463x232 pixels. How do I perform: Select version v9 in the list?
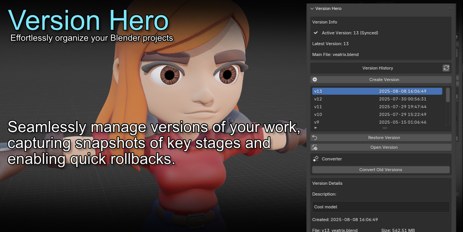pyautogui.click(x=377, y=122)
